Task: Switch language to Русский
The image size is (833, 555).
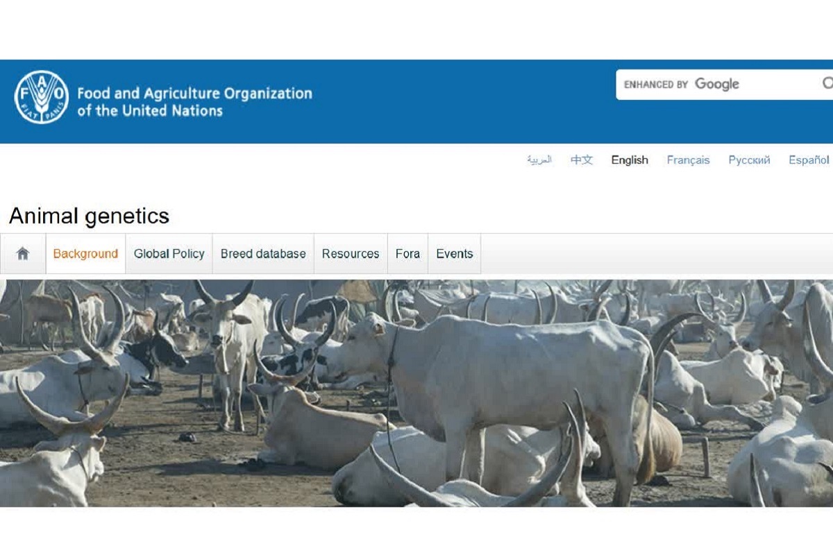Action: 749,160
